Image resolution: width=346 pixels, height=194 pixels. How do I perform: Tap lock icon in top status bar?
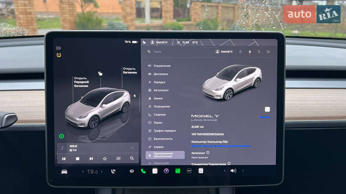click(144, 42)
